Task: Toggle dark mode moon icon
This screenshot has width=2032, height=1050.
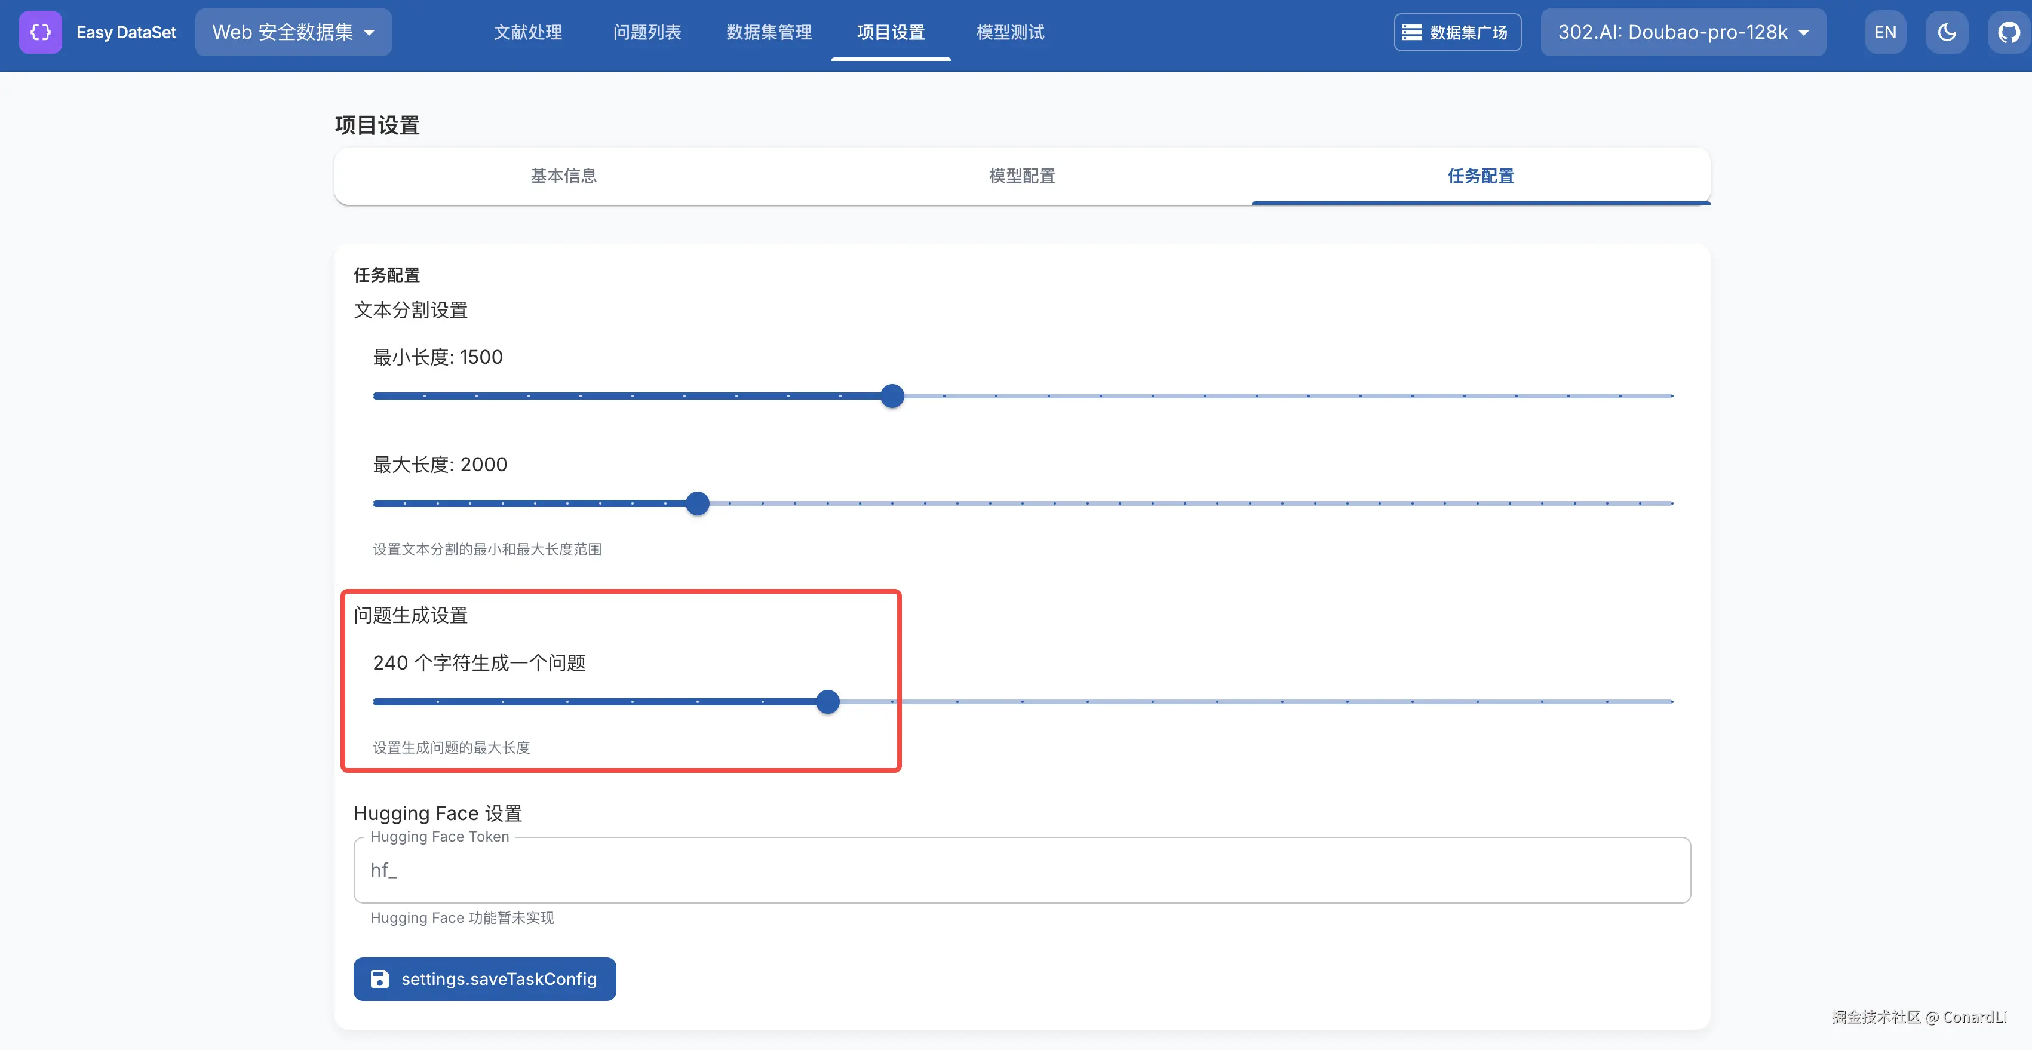Action: [1946, 32]
